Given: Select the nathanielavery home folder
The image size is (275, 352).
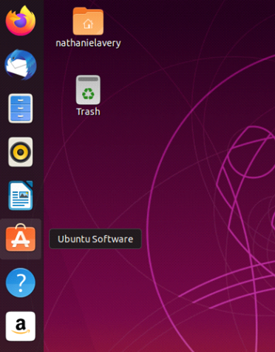Looking at the screenshot, I should click(x=88, y=21).
